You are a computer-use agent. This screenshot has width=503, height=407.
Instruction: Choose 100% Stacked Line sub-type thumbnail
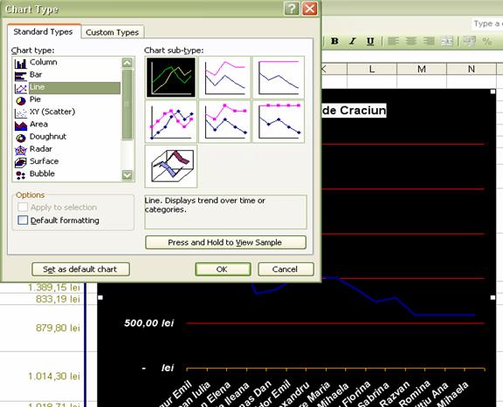[x=279, y=78]
